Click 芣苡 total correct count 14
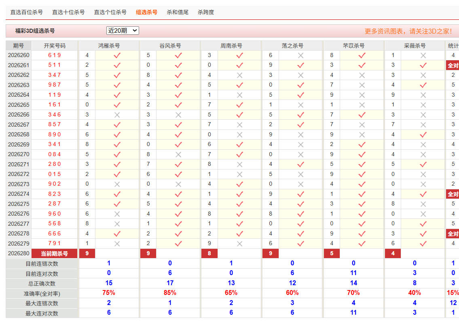Screen dimensions: 459x322 point(353,283)
